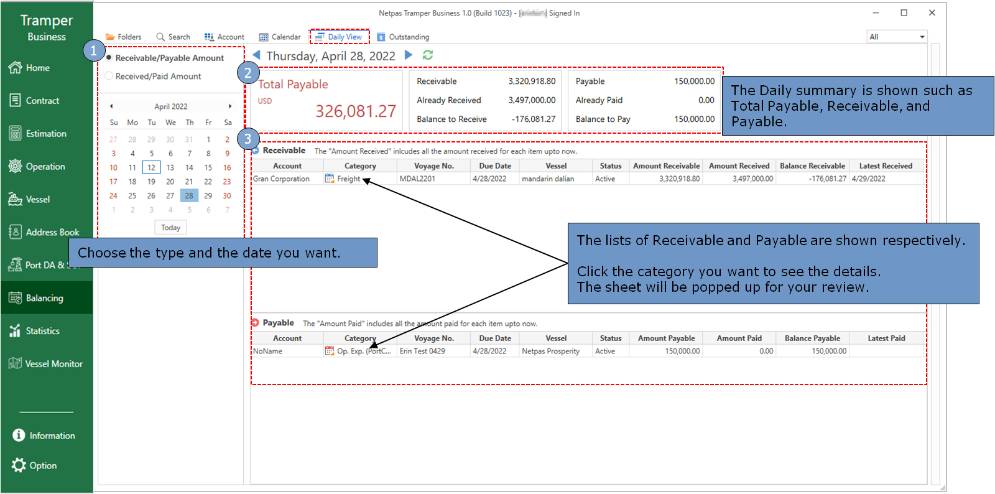Click voyage Erin Test 0429
Image resolution: width=995 pixels, height=494 pixels.
pyautogui.click(x=433, y=351)
